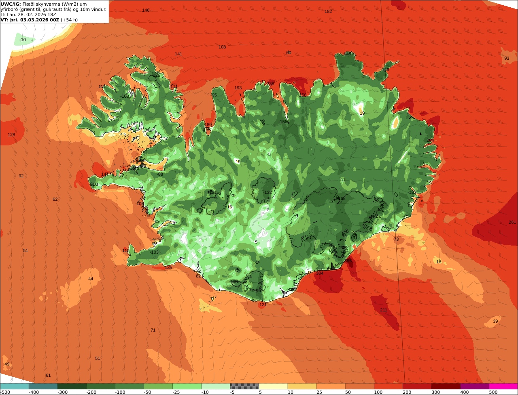Click the map value '211'
518x395 pixels.
384,310
